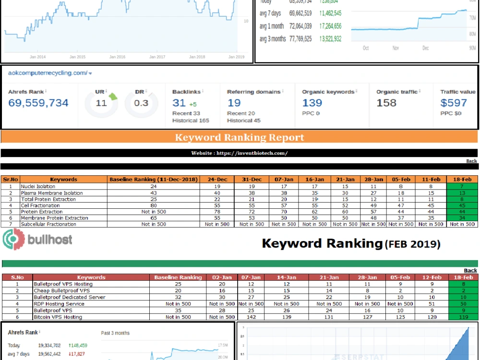This screenshot has height=360, width=480.
Task: Click the info icon beside Backlinks
Action: (203, 91)
